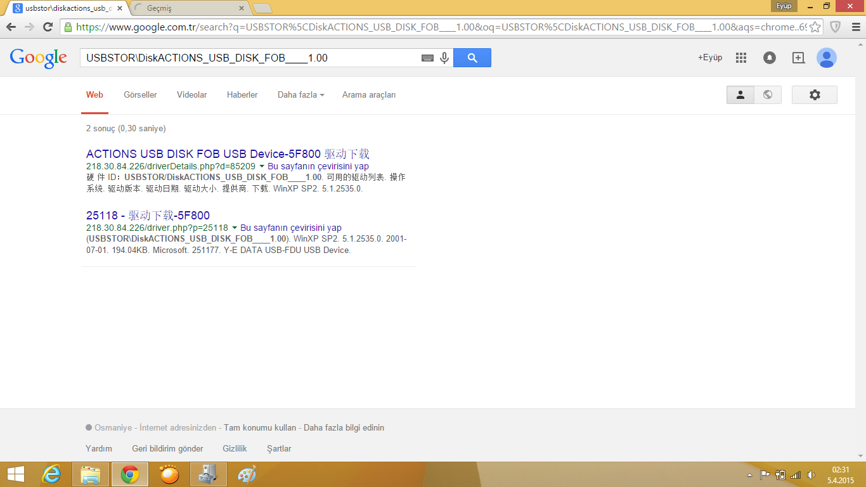Screen dimensions: 866x487
Task: Launch the Paint palette taskbar icon
Action: click(247, 474)
